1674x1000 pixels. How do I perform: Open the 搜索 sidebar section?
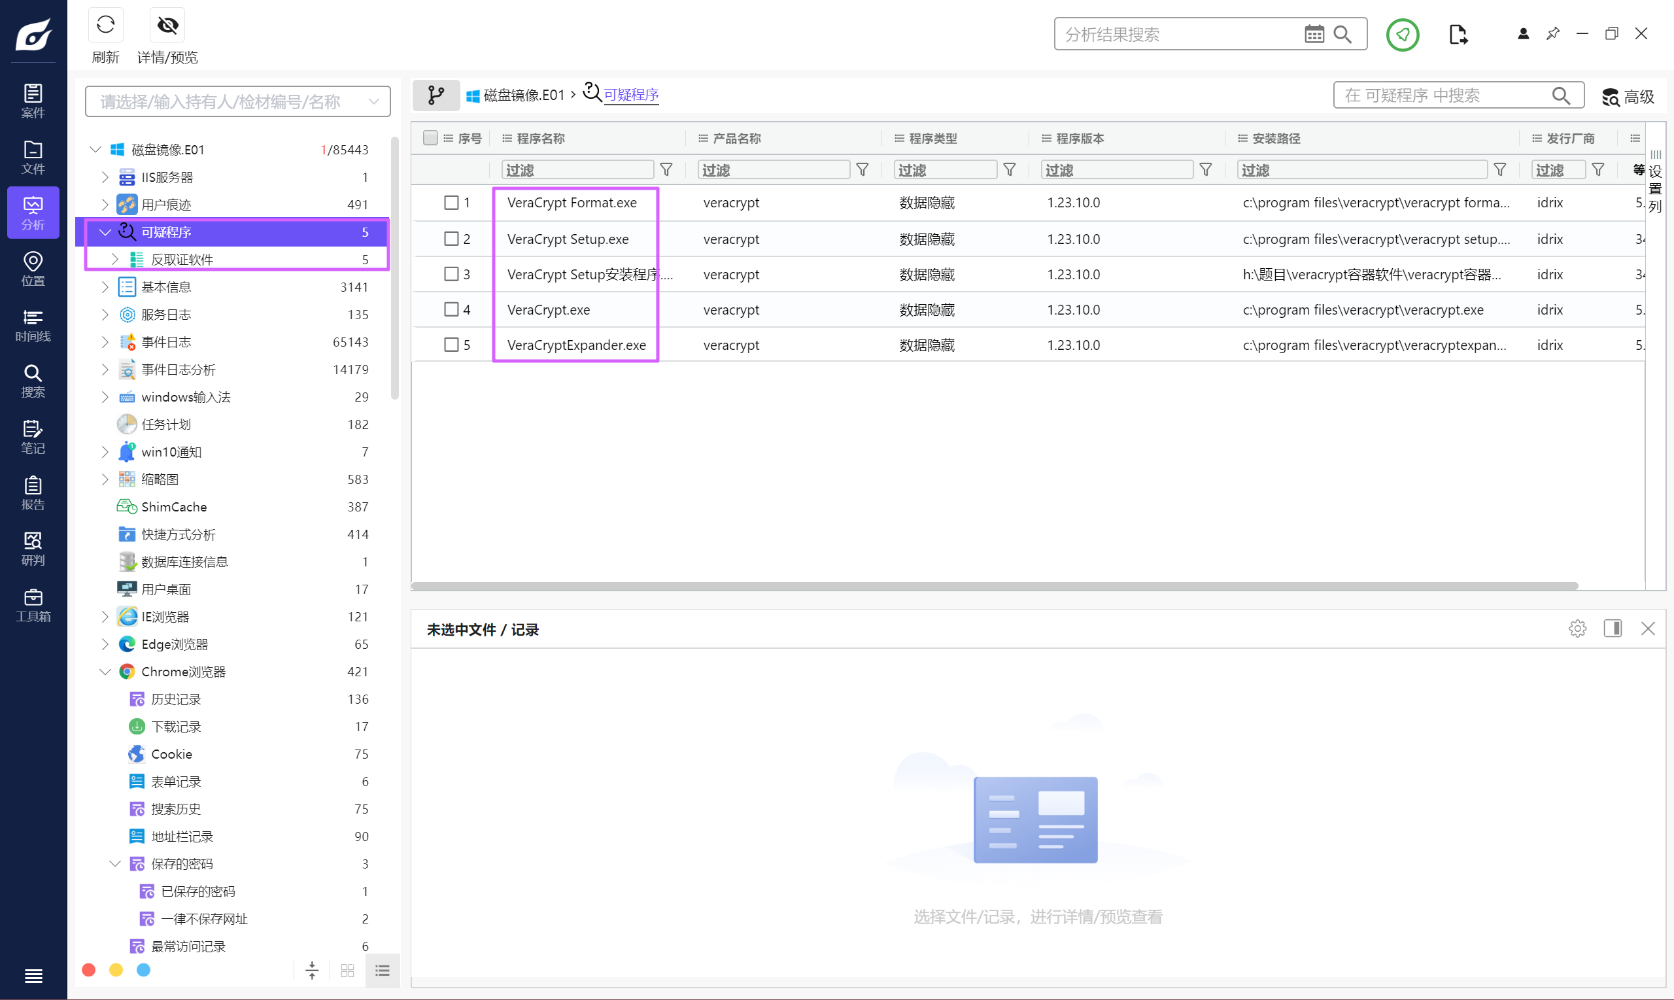click(33, 380)
